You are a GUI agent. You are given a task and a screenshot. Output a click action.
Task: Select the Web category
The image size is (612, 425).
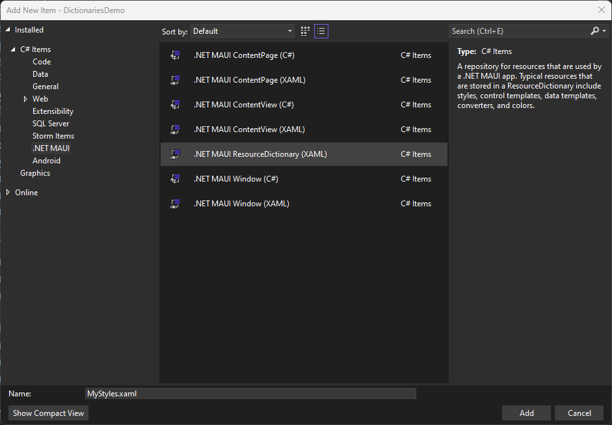click(40, 99)
